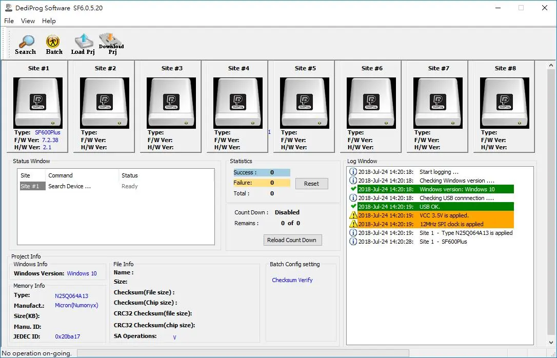Select the Site #8 programmer image
Image resolution: width=557 pixels, height=358 pixels.
(x=505, y=103)
